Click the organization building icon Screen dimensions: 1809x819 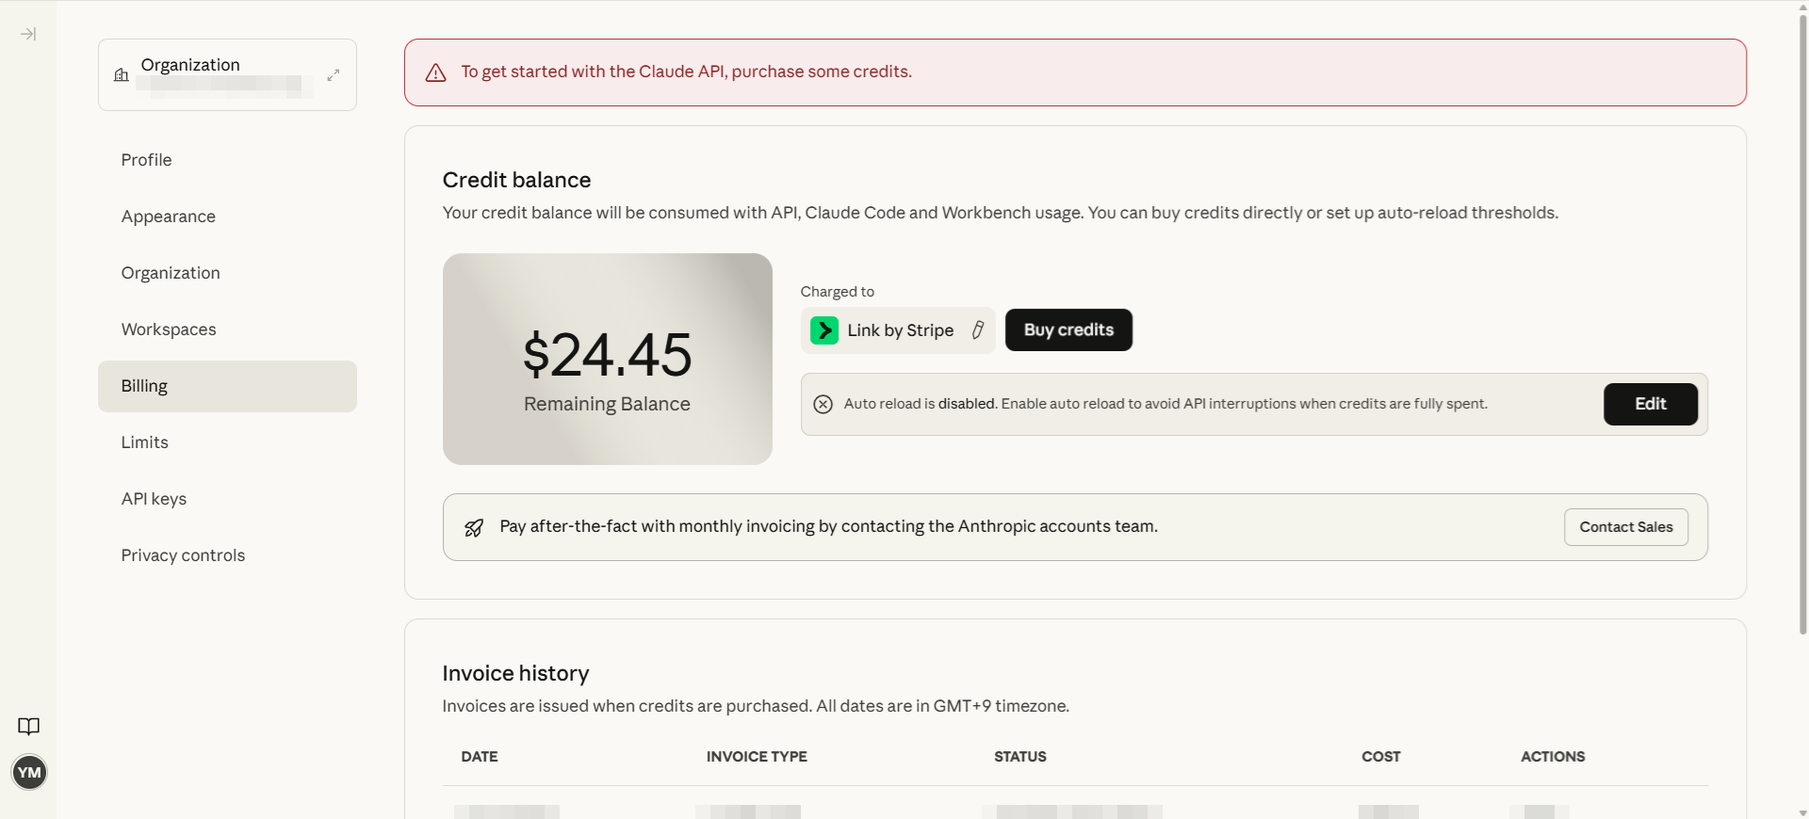click(122, 75)
